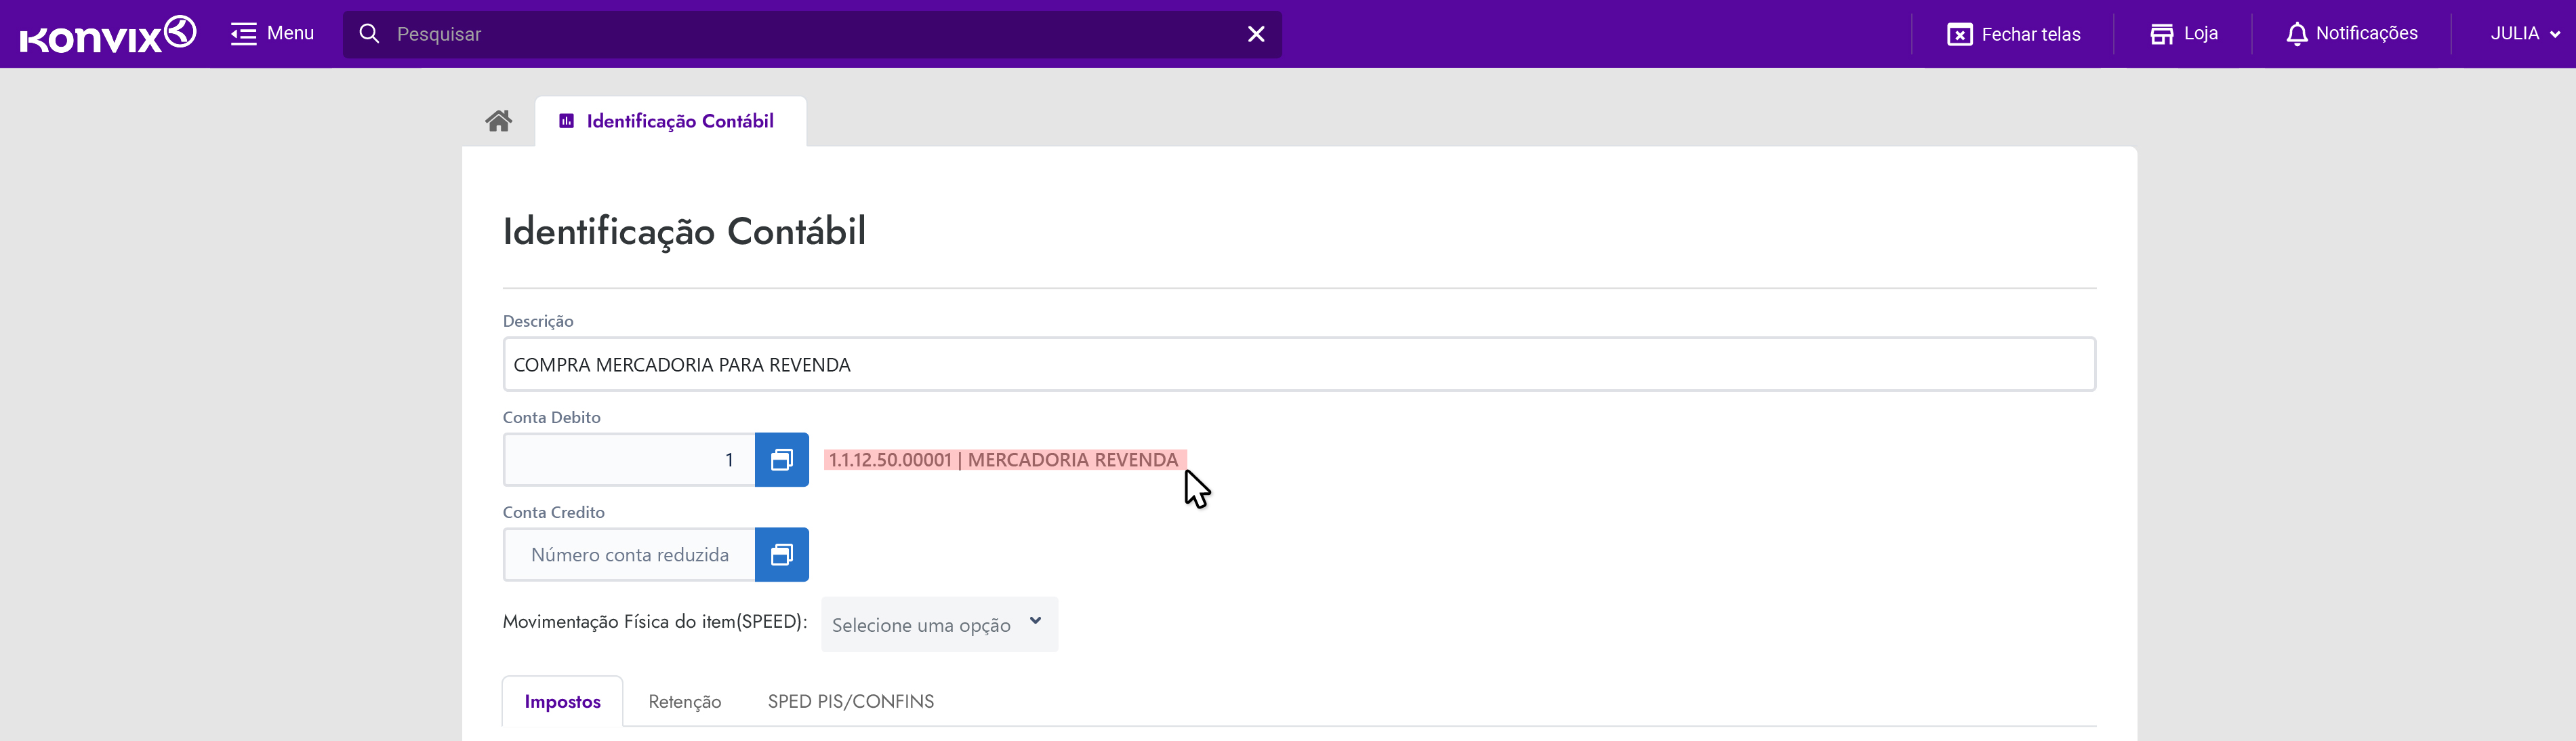This screenshot has height=741, width=2576.
Task: Click the search magnifier icon
Action: (x=369, y=34)
